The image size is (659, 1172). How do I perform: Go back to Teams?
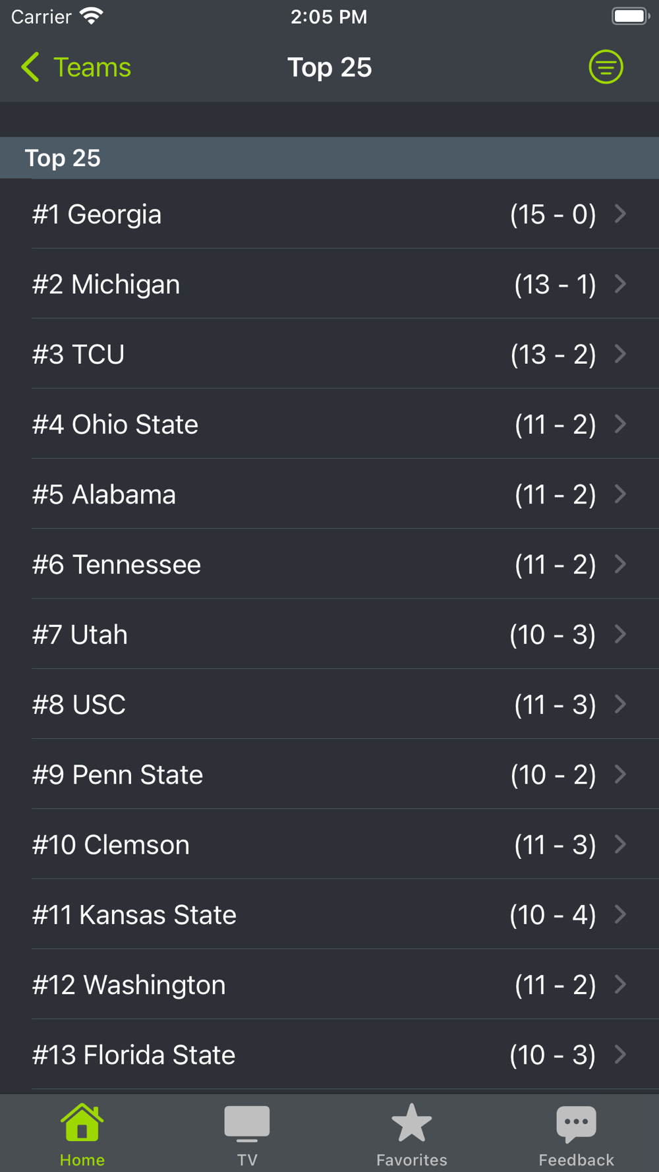[x=92, y=67]
